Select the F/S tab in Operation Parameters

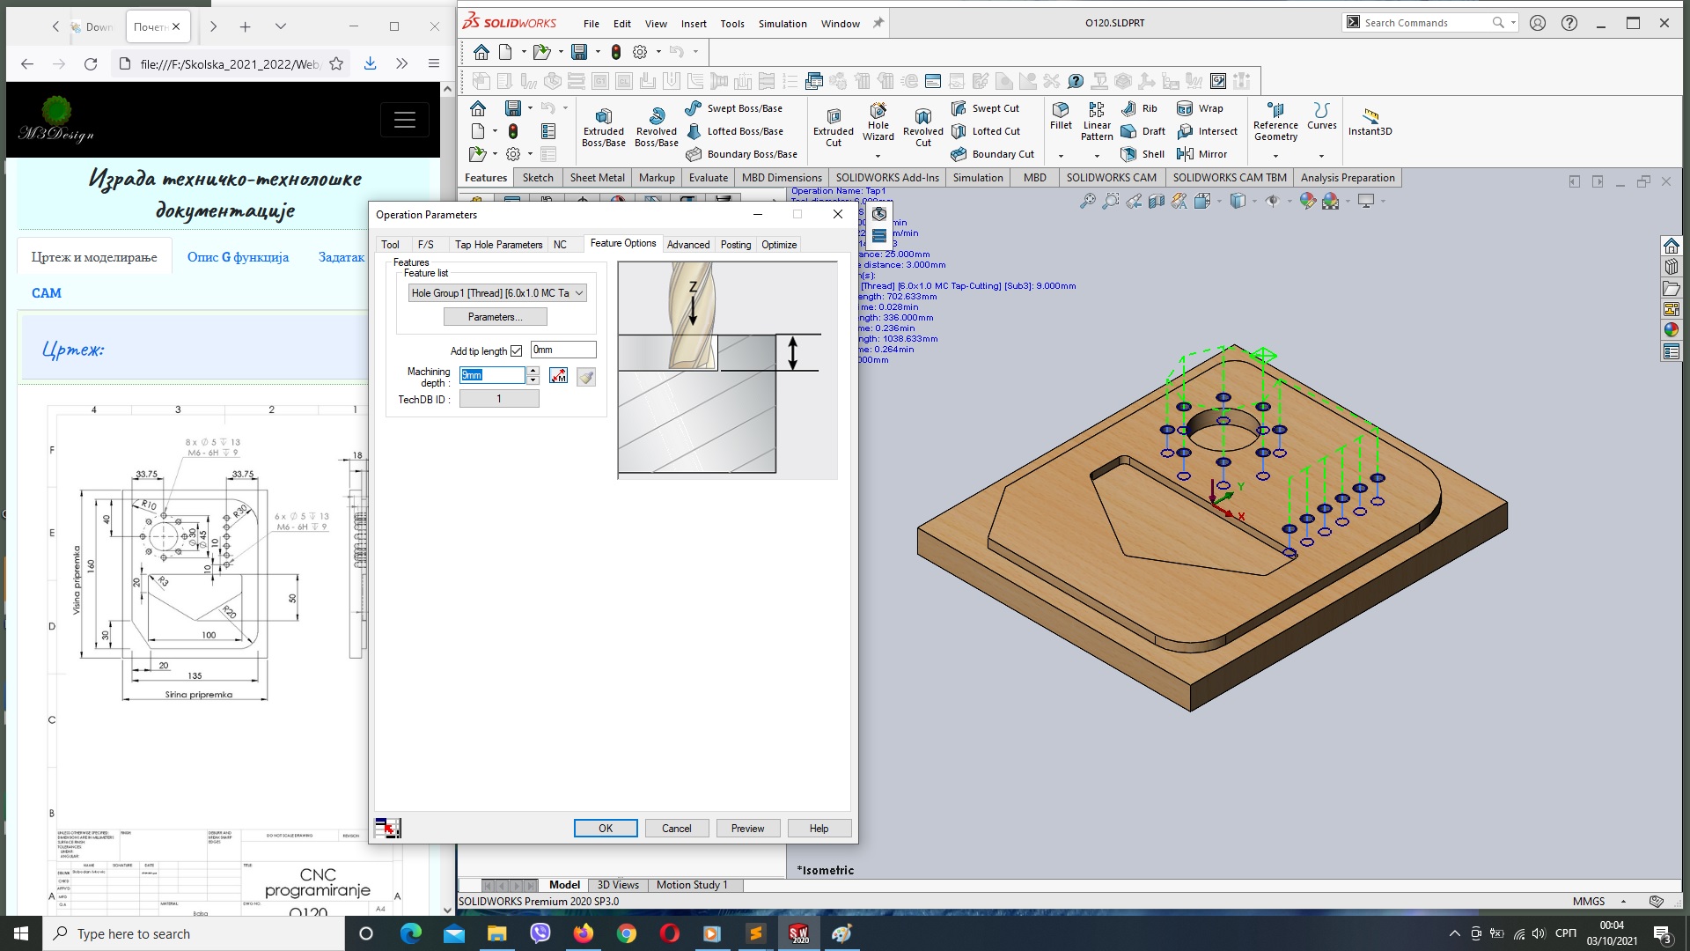click(425, 244)
